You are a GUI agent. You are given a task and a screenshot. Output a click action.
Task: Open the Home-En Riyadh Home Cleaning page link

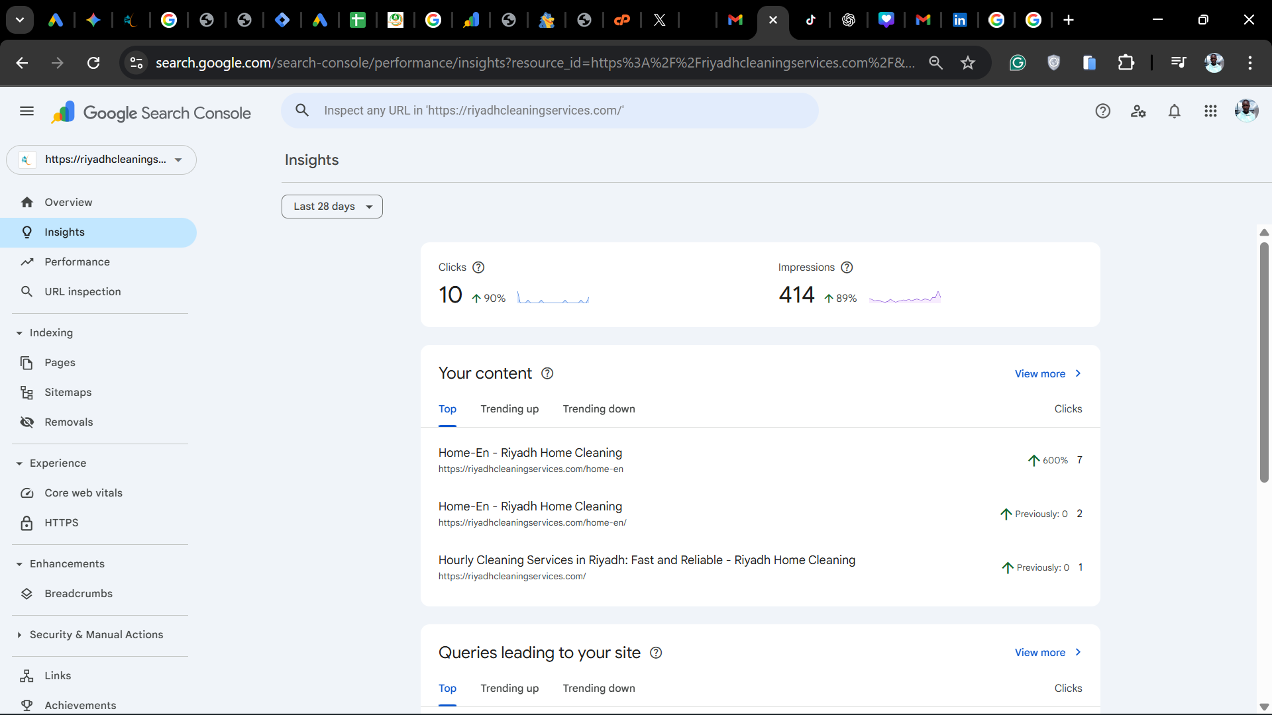tap(530, 453)
